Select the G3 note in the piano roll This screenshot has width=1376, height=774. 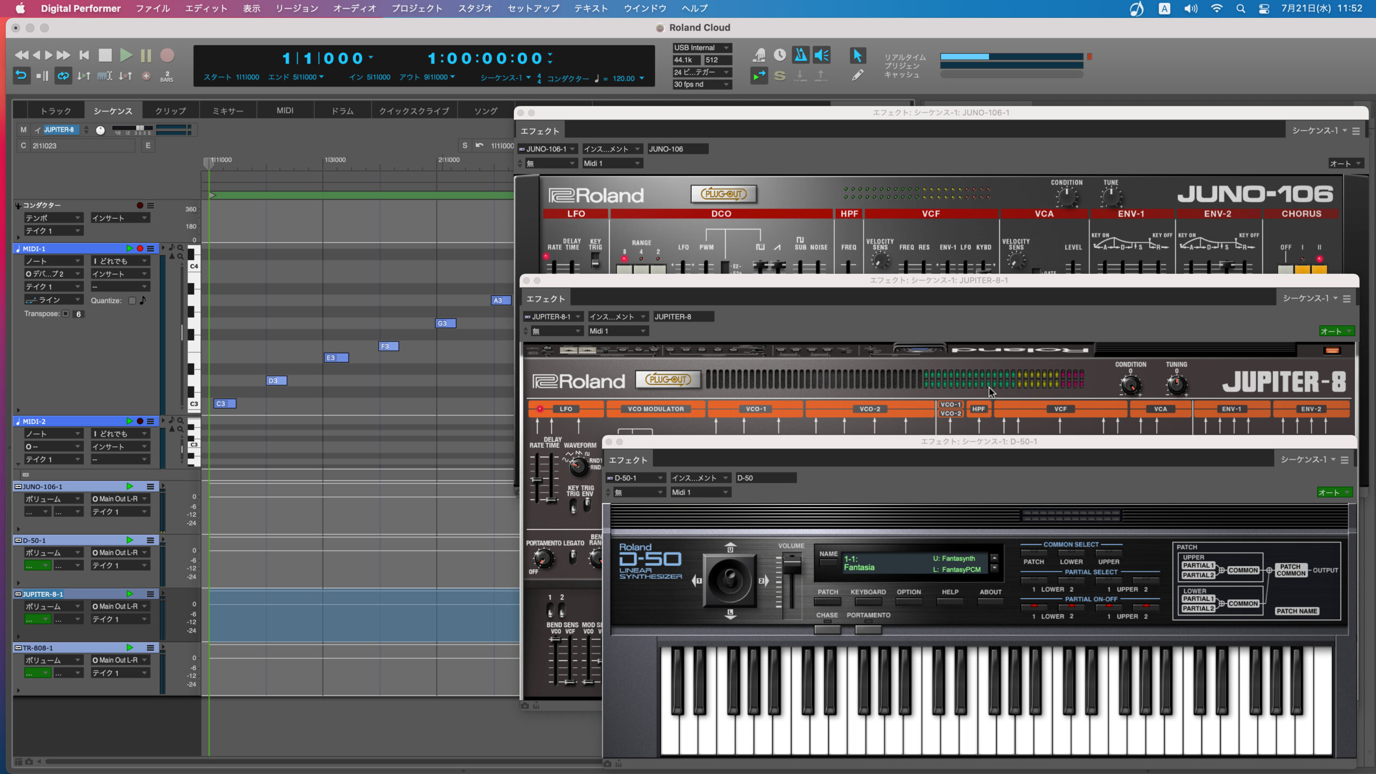(446, 323)
